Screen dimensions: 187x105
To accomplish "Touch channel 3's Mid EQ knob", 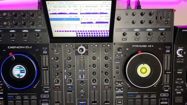I will tap(57, 66).
